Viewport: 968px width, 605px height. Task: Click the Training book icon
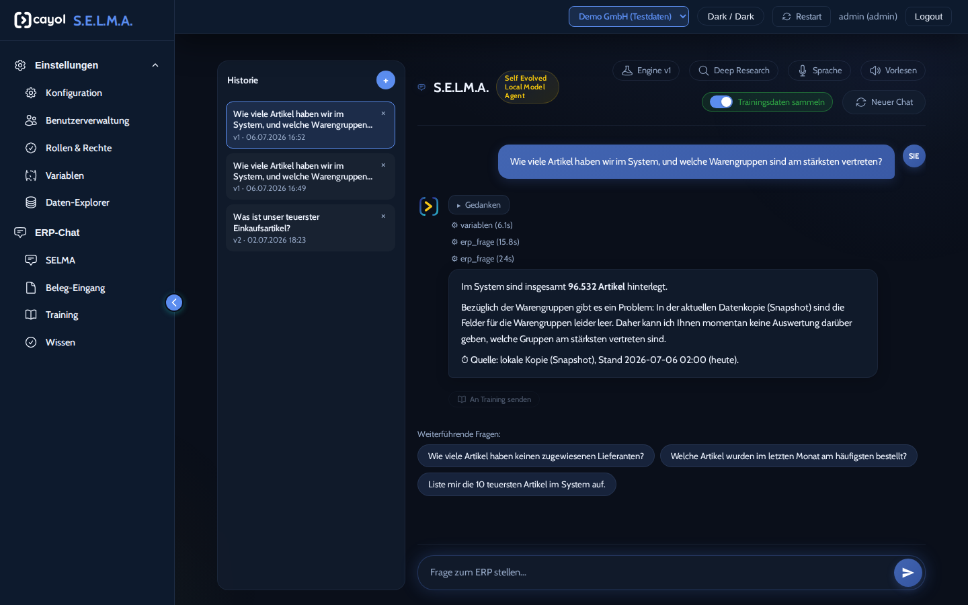point(31,315)
